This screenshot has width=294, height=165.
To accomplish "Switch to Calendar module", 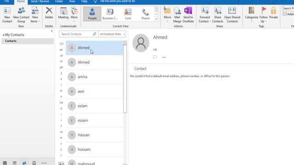I will tap(15, 163).
